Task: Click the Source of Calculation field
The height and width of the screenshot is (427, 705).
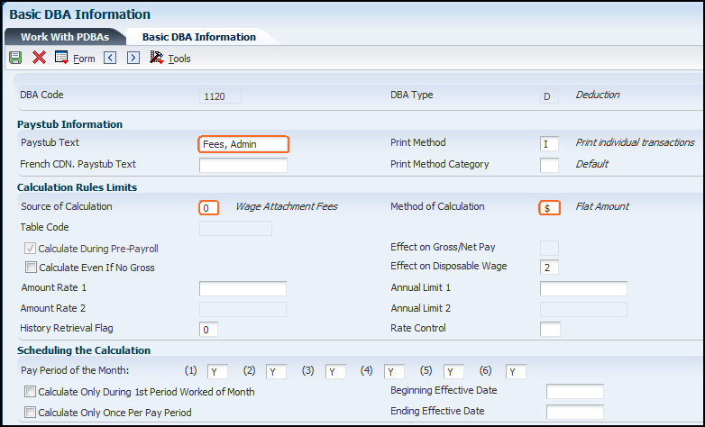Action: [208, 208]
